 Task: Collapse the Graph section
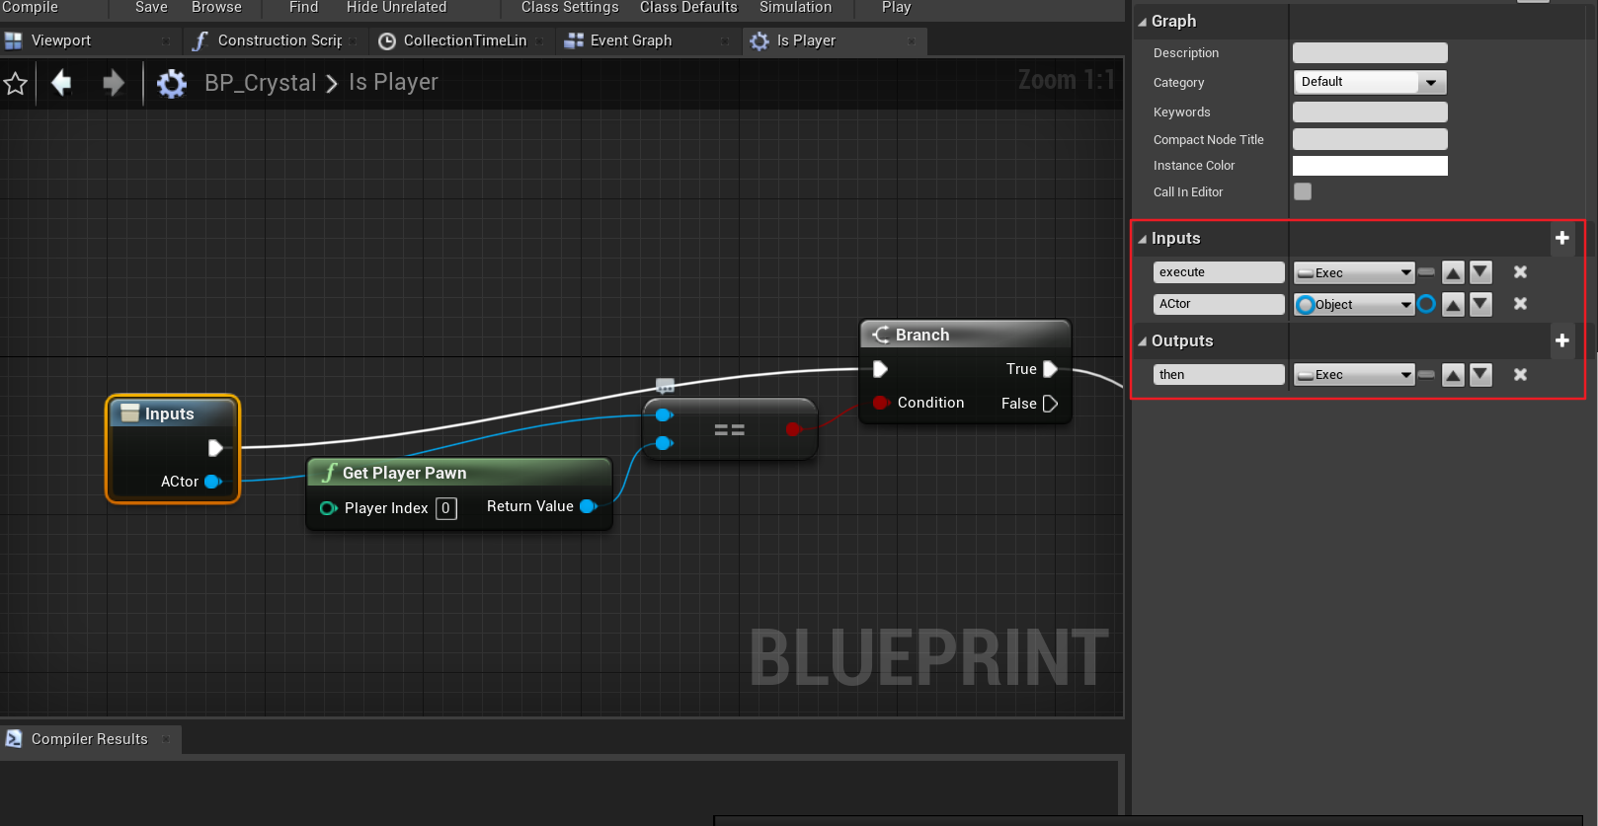coord(1143,22)
